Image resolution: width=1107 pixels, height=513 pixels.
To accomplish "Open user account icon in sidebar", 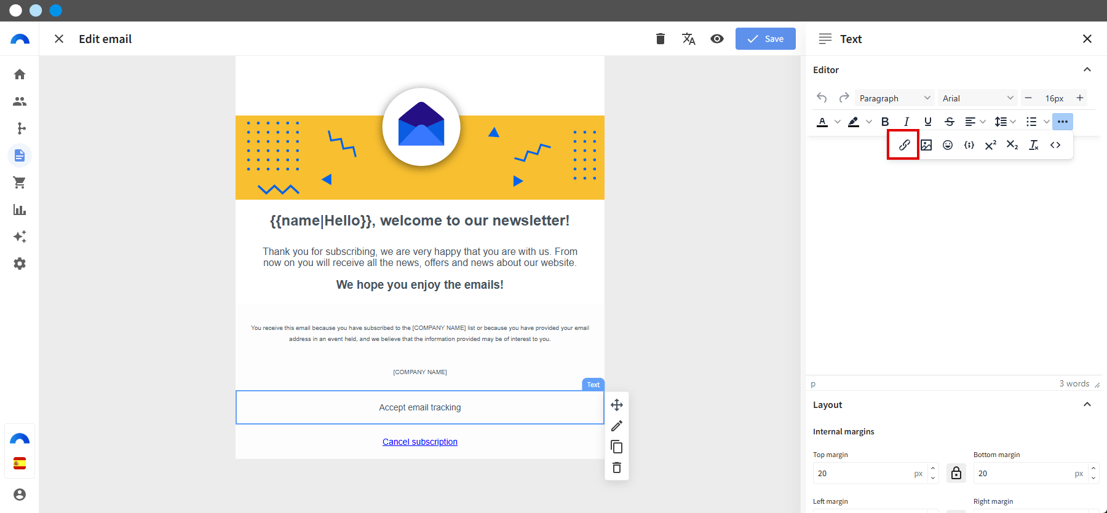I will 20,495.
